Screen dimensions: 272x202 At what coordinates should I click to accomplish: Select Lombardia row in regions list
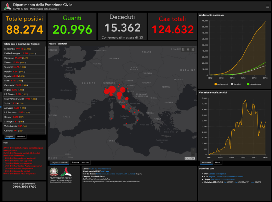tap(24, 48)
